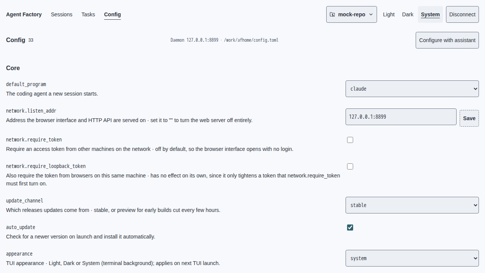Screen dimensions: 485x273
Task: Uncheck the auto_update checkbox
Action: [350, 227]
